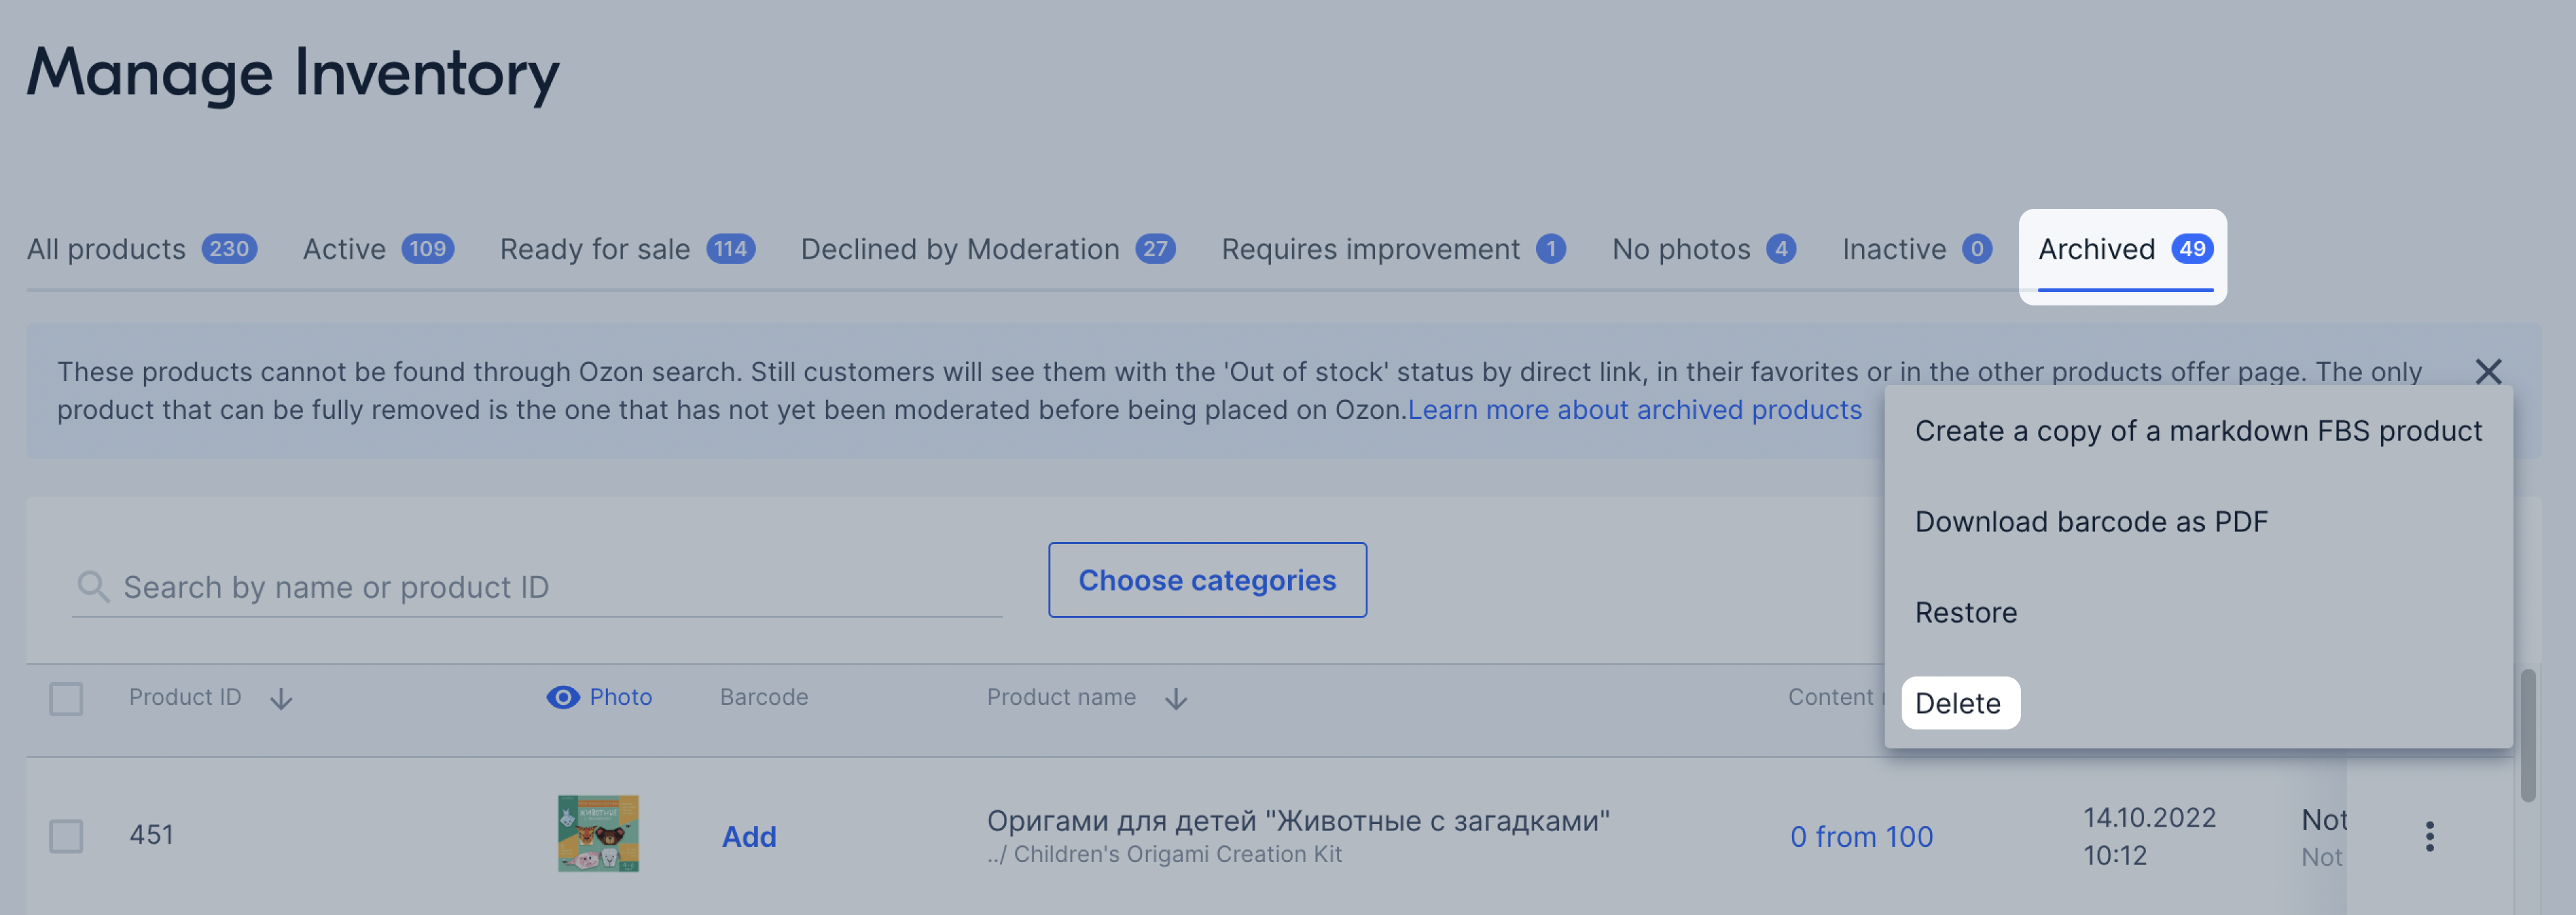Check the checkbox for product 451
The height and width of the screenshot is (915, 2576).
(x=66, y=836)
